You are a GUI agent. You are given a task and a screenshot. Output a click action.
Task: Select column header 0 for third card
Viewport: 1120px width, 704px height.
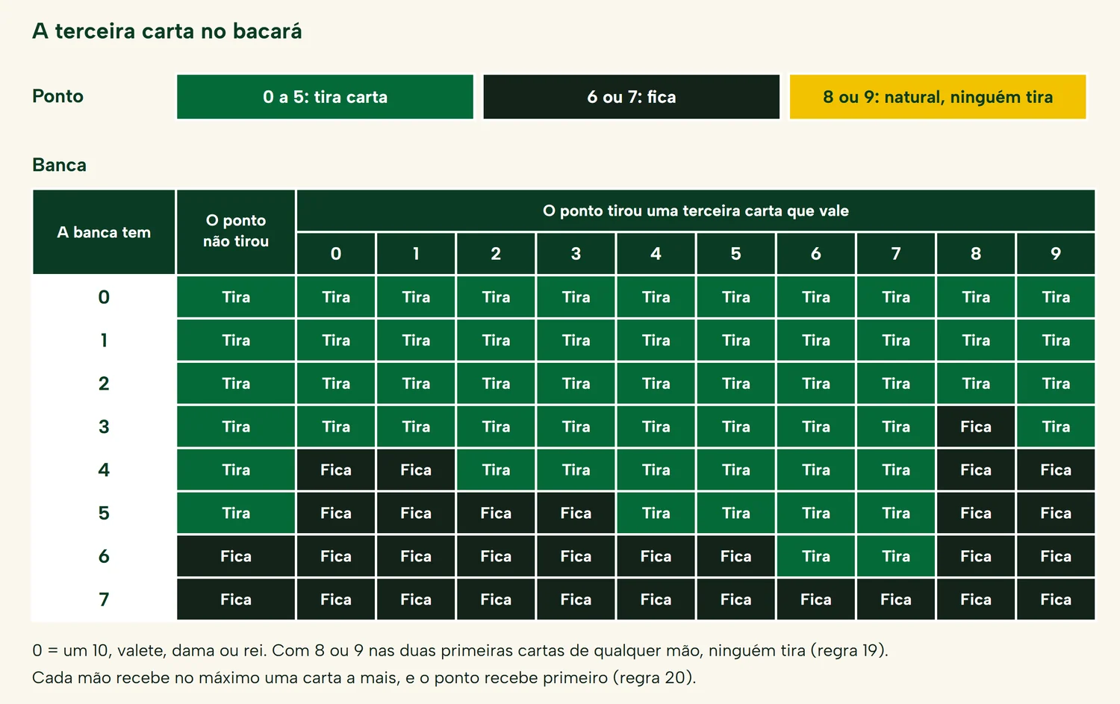tap(336, 254)
